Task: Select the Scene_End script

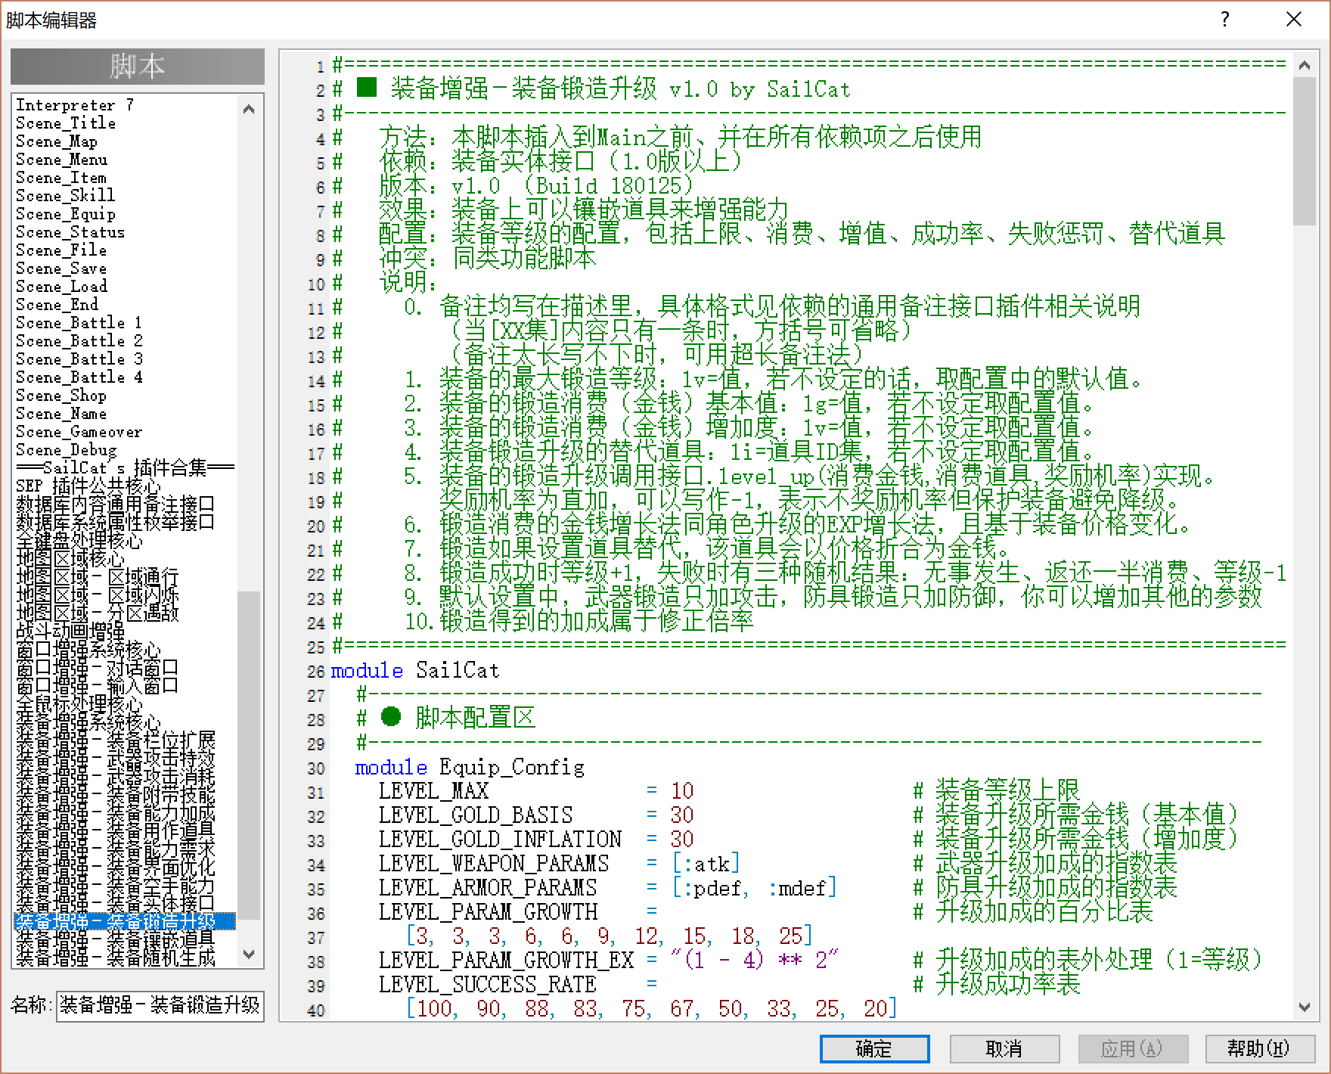Action: (x=57, y=305)
